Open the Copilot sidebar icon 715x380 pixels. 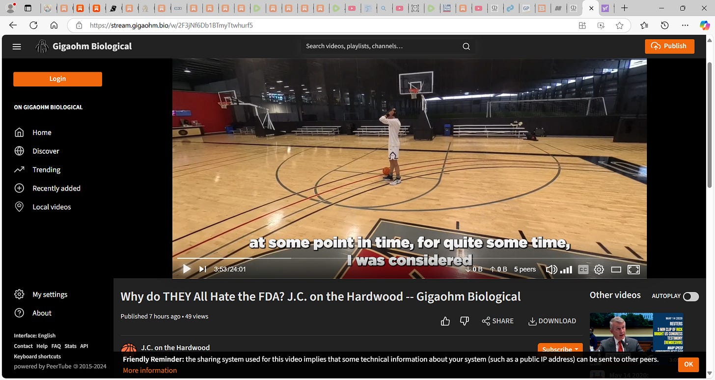[x=705, y=26]
